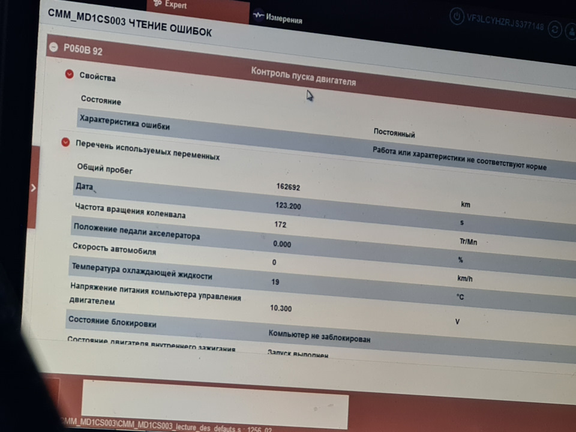Select the Дата row label
The image size is (576, 432).
[x=85, y=186]
